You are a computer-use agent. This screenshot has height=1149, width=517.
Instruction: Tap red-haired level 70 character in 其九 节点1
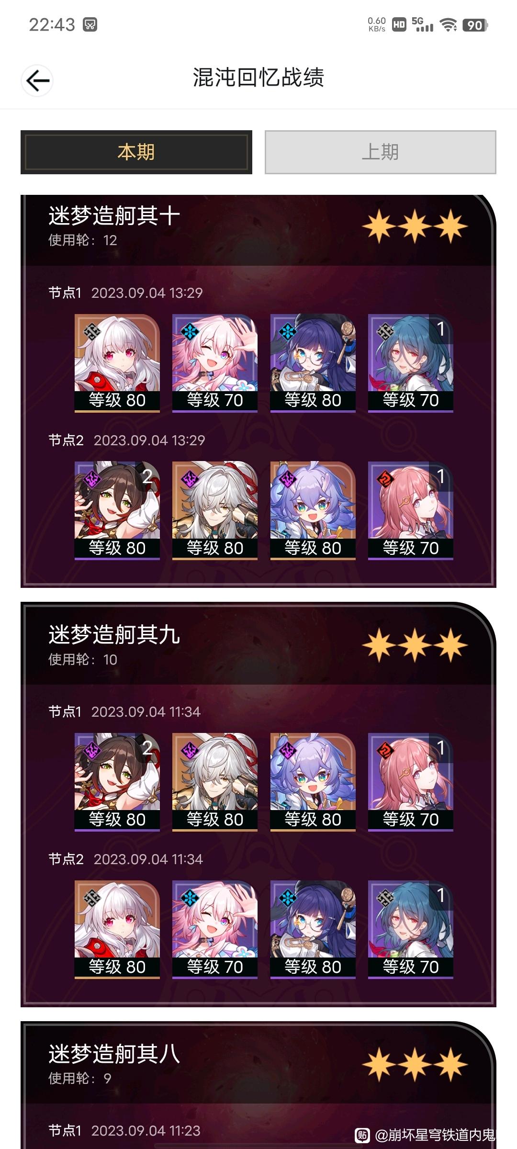coord(411,782)
